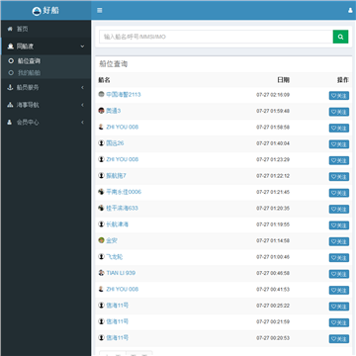Viewport: 356px width, 356px height.
Task: Expand the 船员服务 sidebar section
Action: 45,87
